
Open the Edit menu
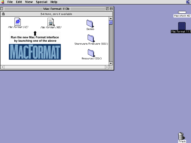19,2
